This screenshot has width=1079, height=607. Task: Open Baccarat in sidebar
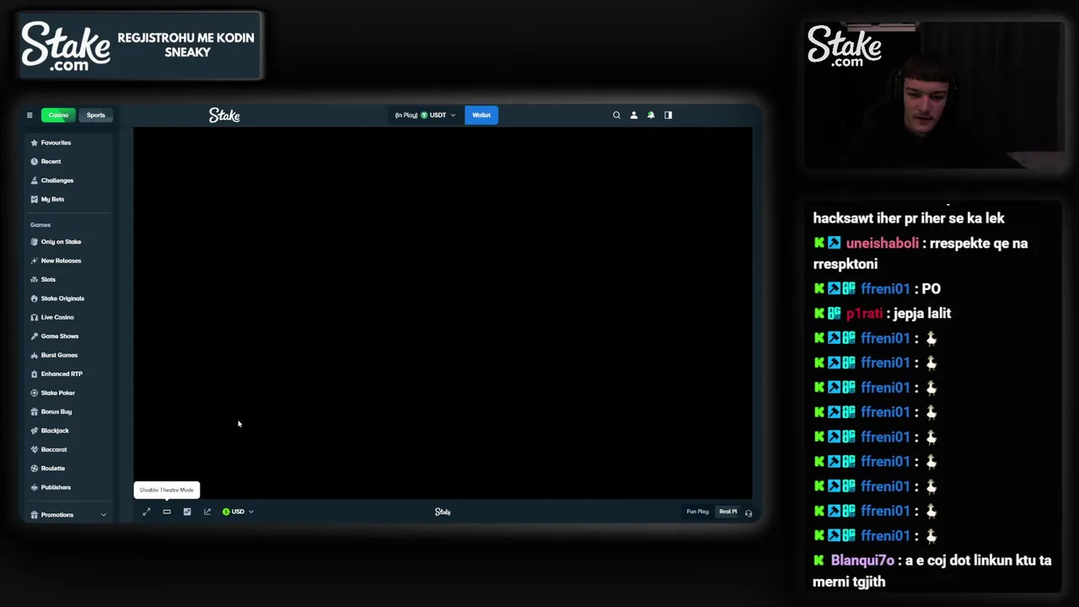[x=54, y=449]
